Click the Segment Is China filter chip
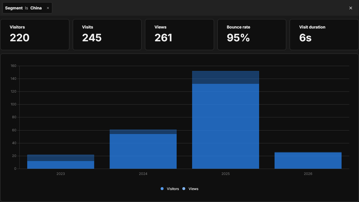Screen dimensions: 359x202 [23, 8]
